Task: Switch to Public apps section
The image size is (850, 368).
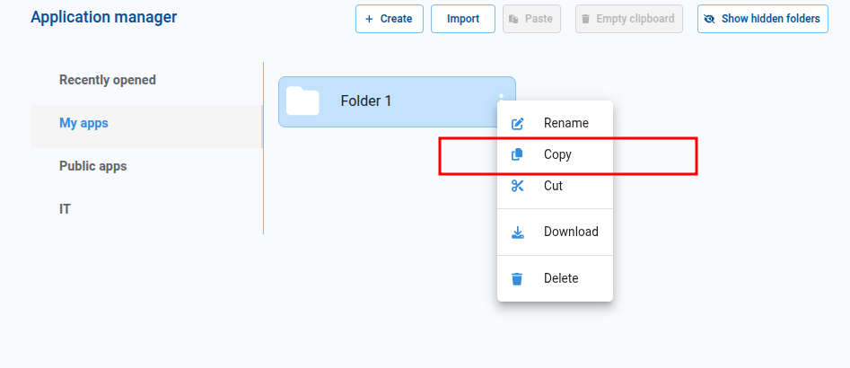Action: [x=93, y=166]
